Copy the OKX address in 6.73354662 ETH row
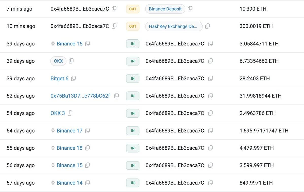This screenshot has width=304, height=192. (71, 61)
